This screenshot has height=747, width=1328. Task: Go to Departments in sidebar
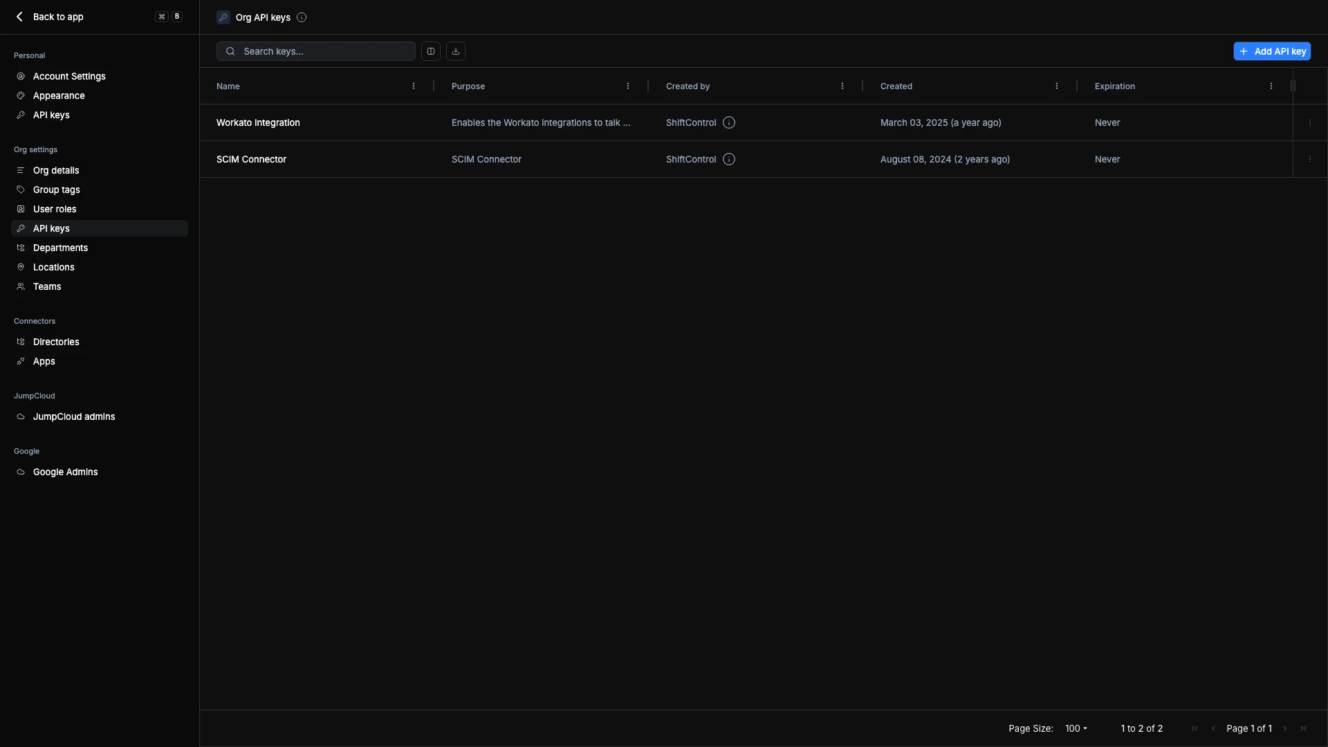coord(60,248)
